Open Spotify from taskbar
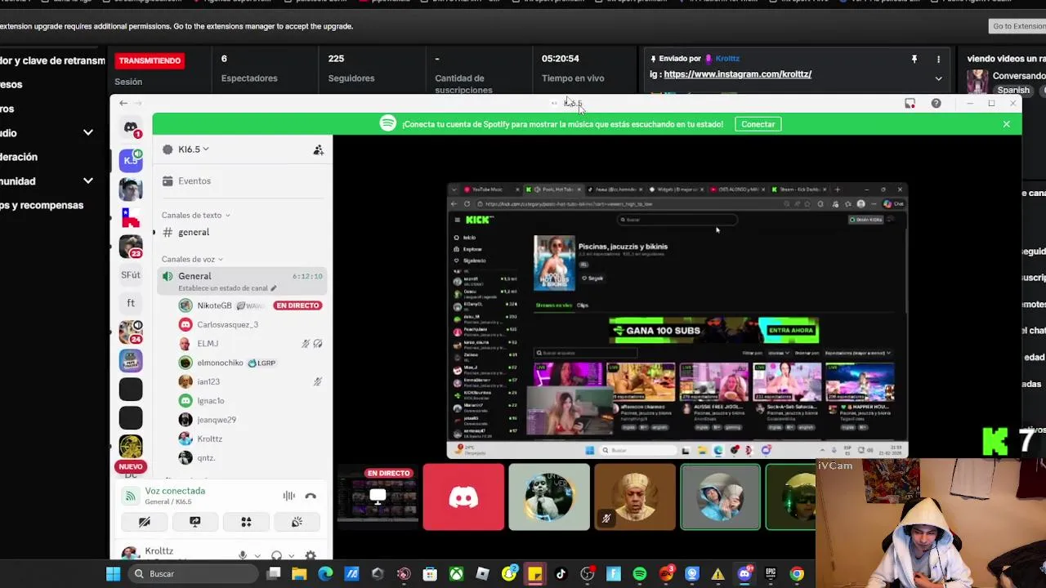 pyautogui.click(x=639, y=574)
